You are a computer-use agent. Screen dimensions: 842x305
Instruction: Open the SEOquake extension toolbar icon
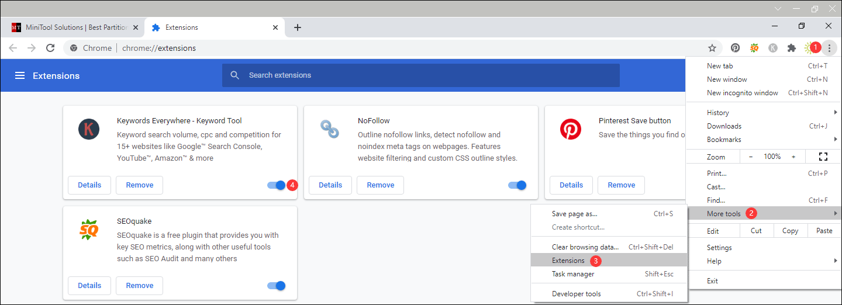point(754,48)
